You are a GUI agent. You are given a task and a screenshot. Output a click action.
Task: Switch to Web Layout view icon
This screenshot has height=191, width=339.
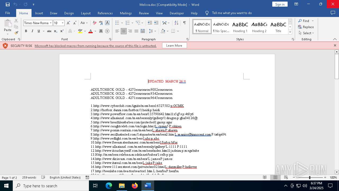point(286,177)
